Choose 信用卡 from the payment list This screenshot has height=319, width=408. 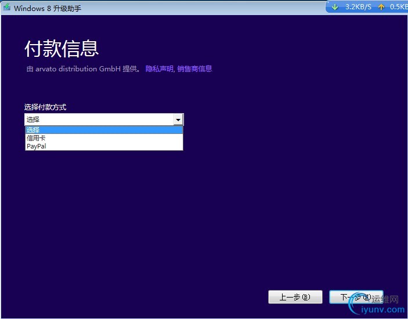tap(104, 138)
